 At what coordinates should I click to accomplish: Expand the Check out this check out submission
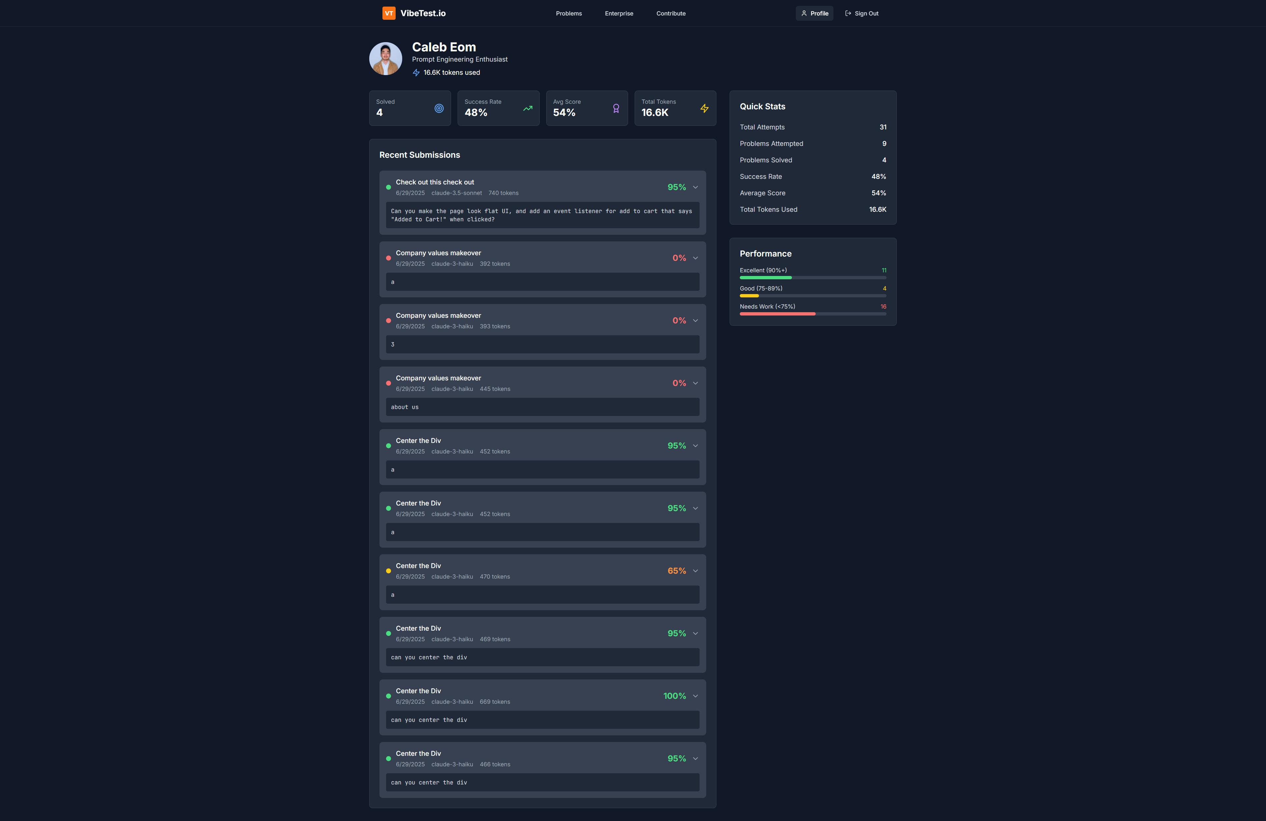tap(695, 188)
